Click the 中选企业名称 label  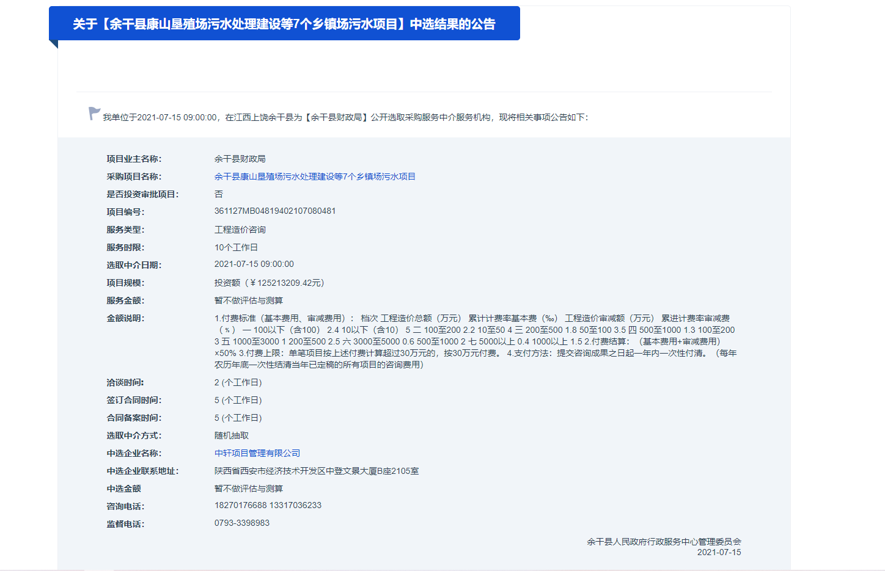point(134,453)
